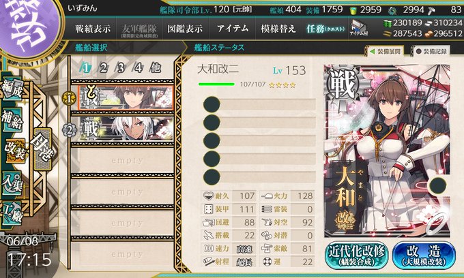Return to 母港 home port

pyautogui.click(x=43, y=149)
